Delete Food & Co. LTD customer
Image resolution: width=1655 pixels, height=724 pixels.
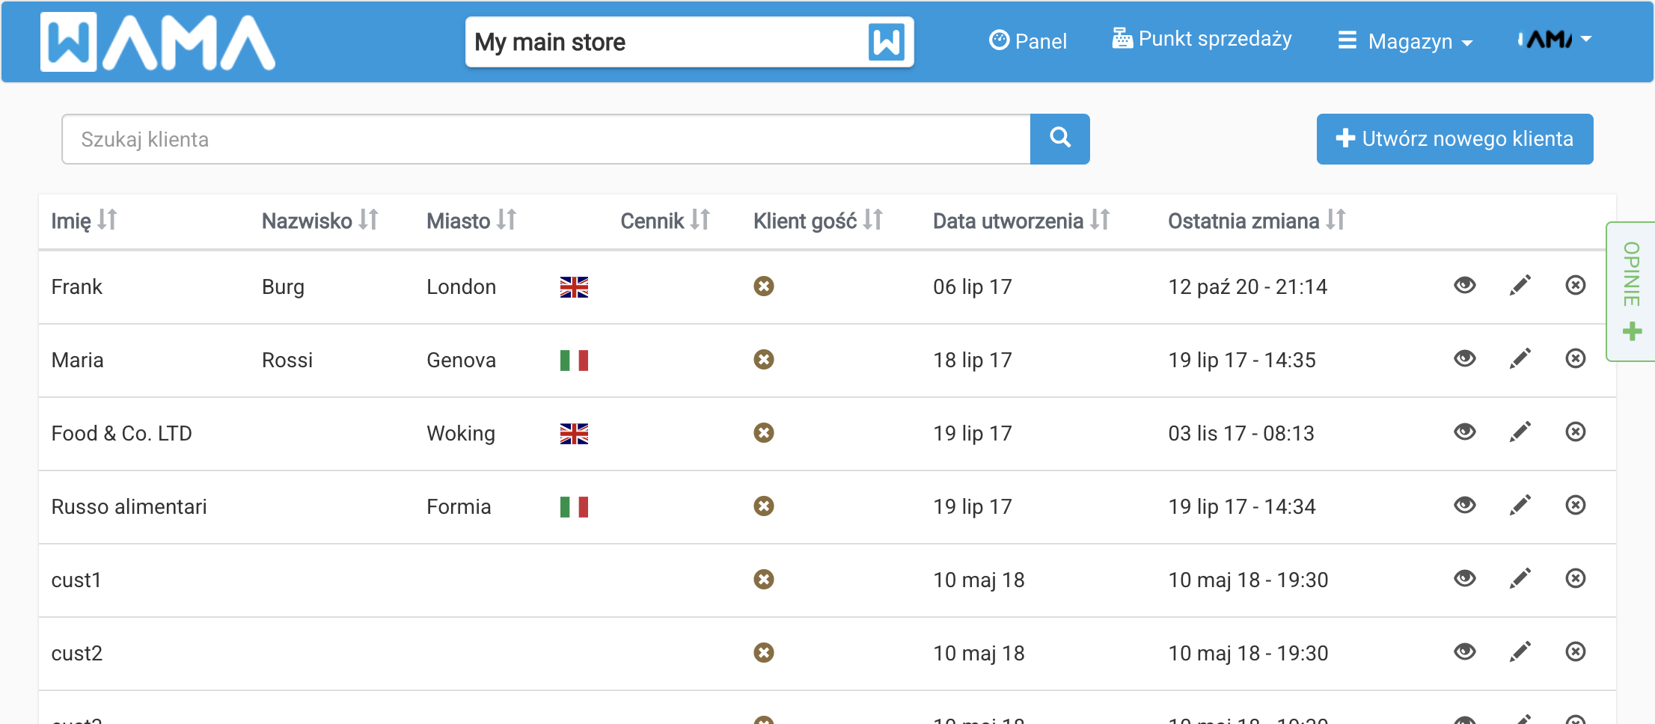1576,432
